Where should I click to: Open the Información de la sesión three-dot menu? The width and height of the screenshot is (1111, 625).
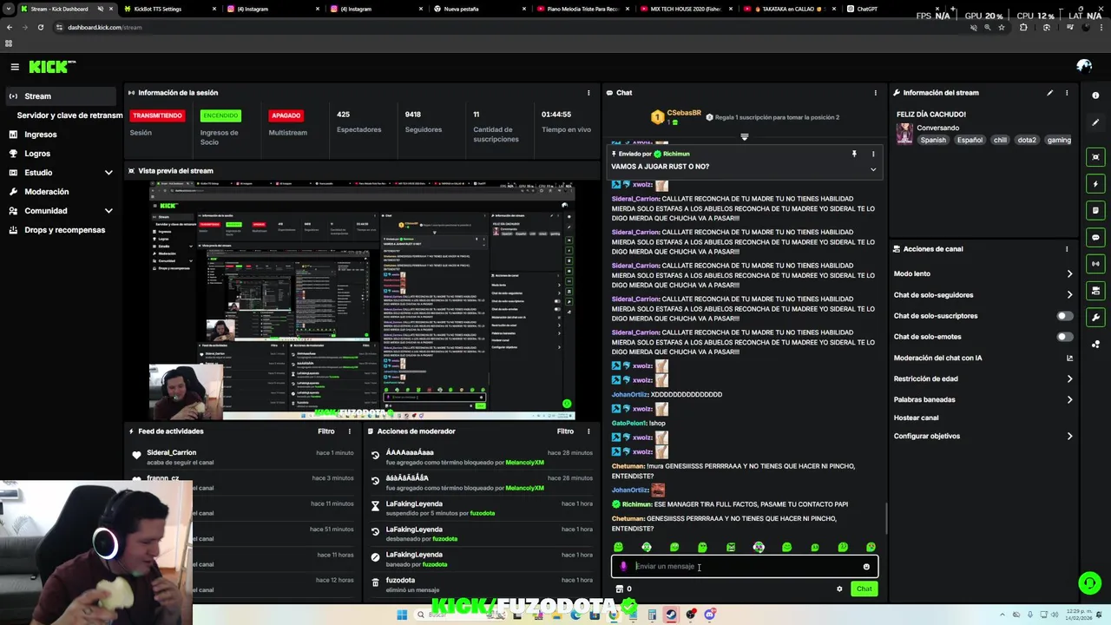pos(589,93)
